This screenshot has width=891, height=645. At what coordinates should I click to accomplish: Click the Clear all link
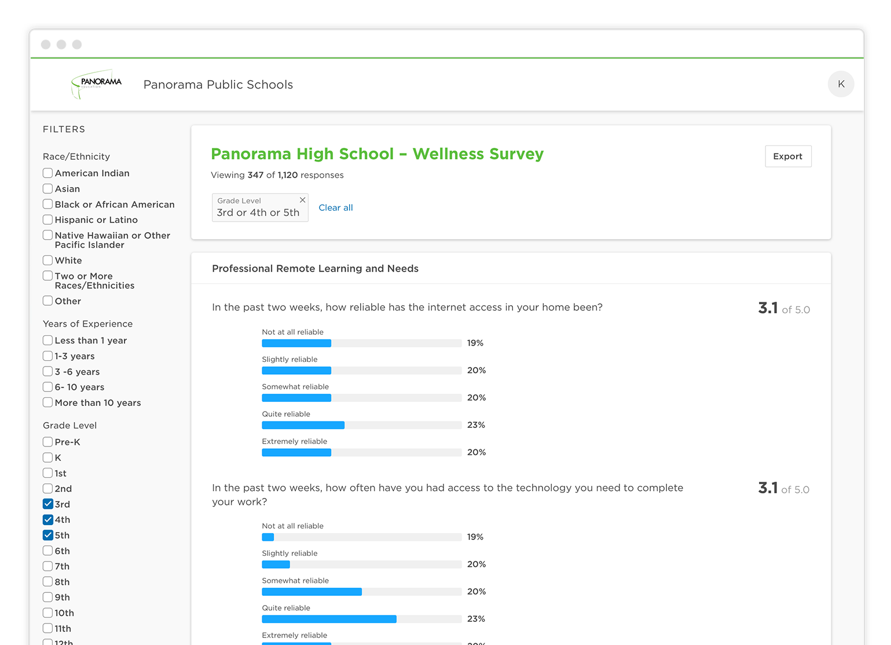336,208
